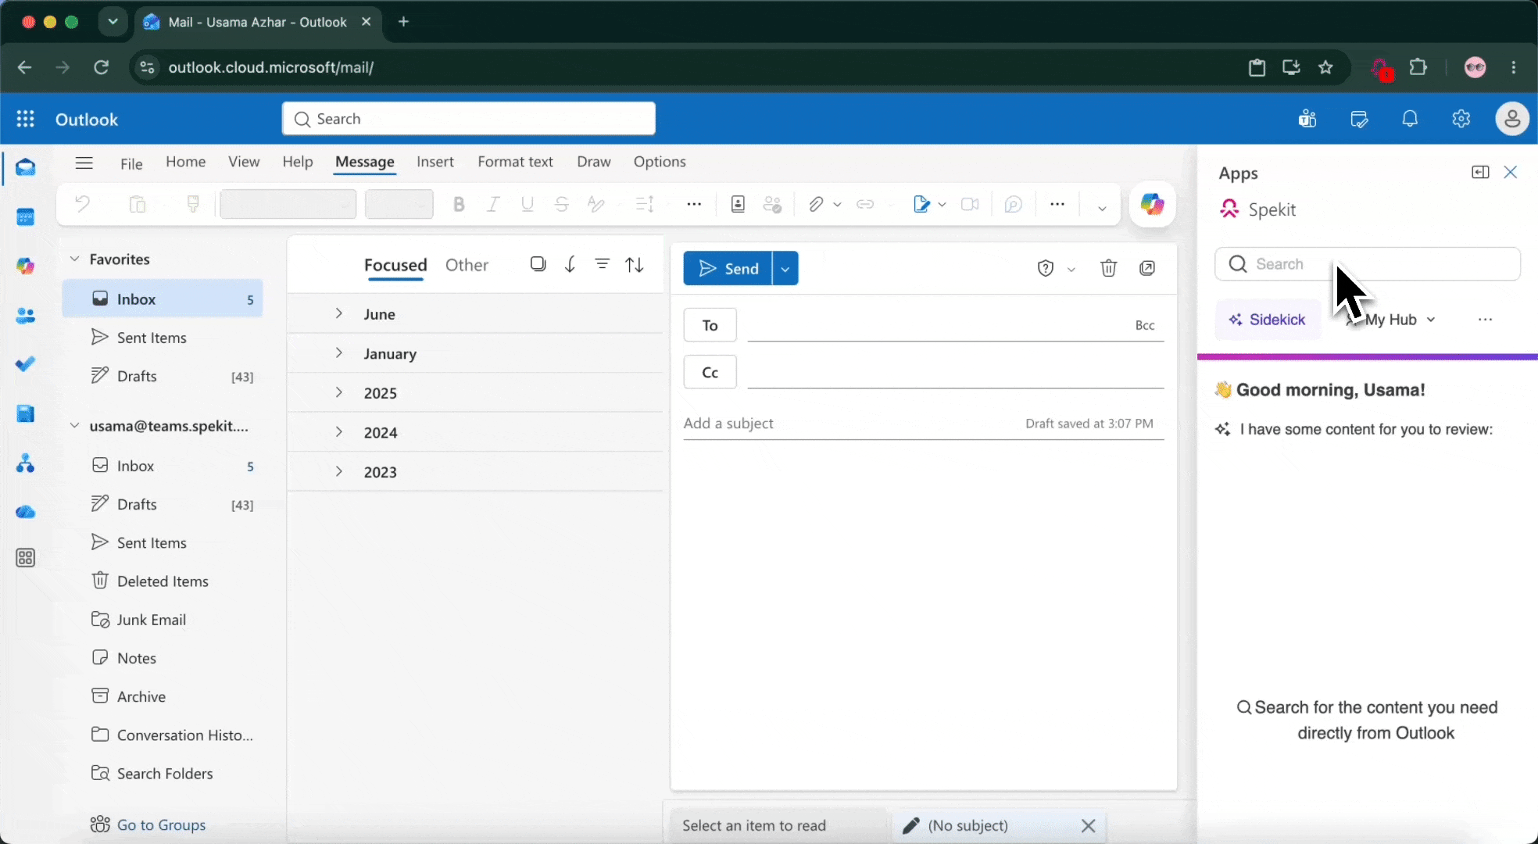
Task: Open the message filter icon
Action: 602,264
